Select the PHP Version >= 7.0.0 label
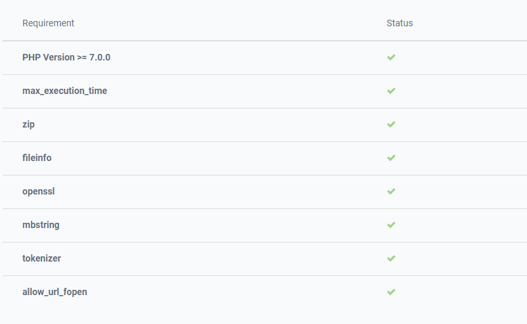Image resolution: width=527 pixels, height=324 pixels. coord(66,57)
